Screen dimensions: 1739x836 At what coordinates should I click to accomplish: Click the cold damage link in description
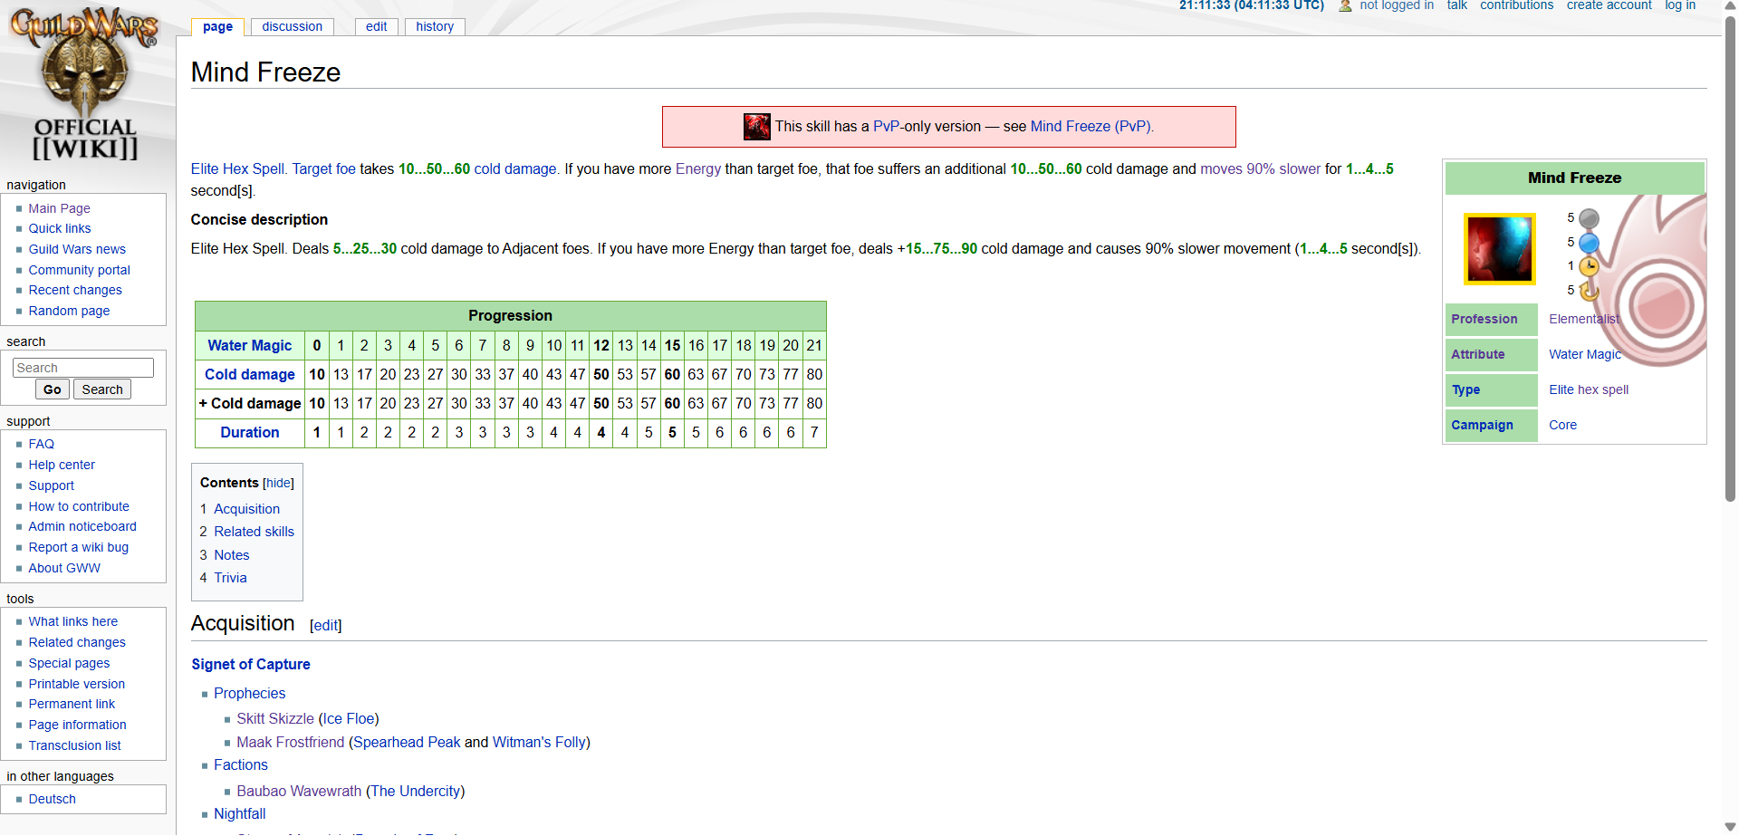tap(515, 169)
